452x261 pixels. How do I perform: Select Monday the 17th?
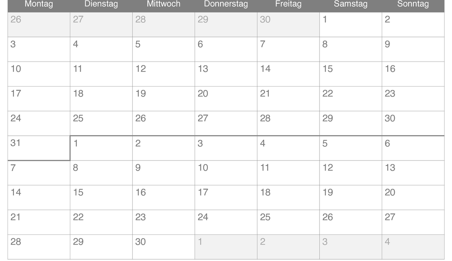click(x=39, y=99)
